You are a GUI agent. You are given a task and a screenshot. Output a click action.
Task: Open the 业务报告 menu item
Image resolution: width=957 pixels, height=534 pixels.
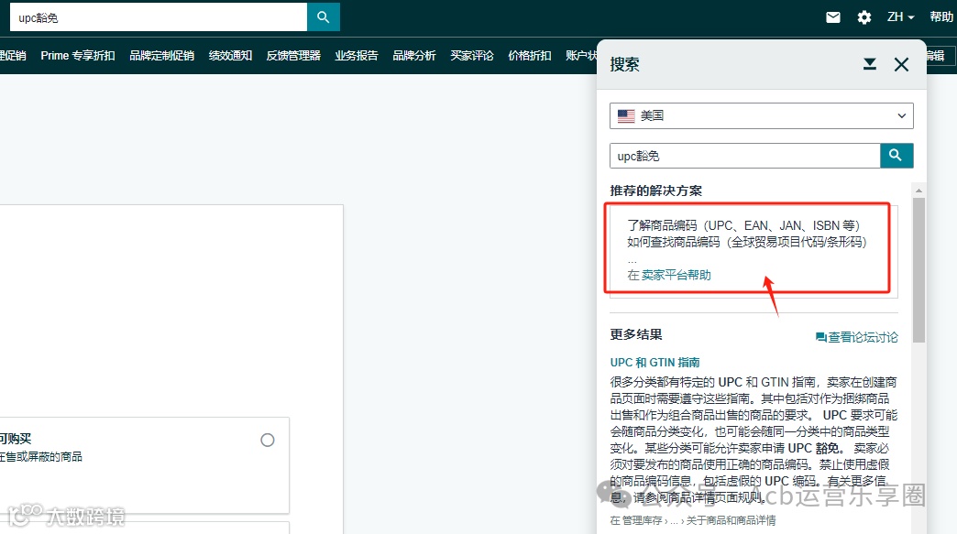(357, 56)
